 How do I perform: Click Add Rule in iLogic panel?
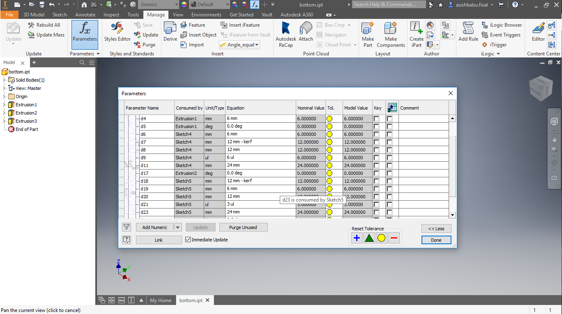coord(468,32)
